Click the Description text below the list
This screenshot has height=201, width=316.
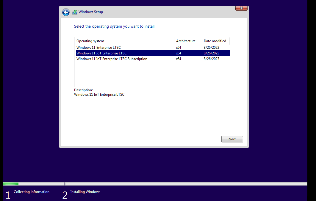pyautogui.click(x=99, y=95)
